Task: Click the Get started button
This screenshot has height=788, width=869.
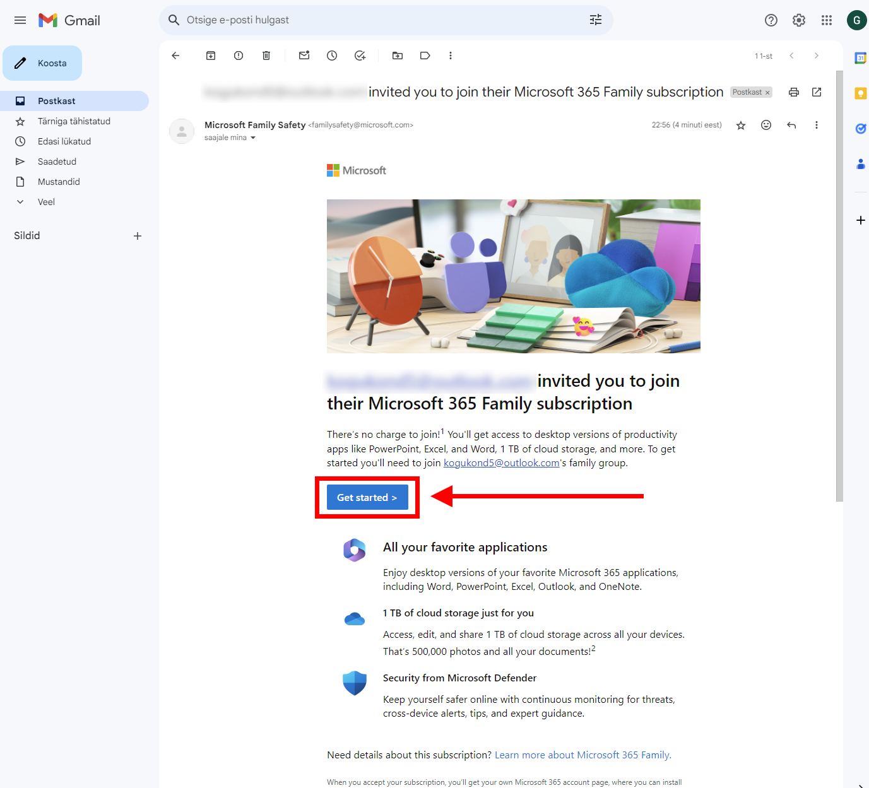Action: [367, 497]
